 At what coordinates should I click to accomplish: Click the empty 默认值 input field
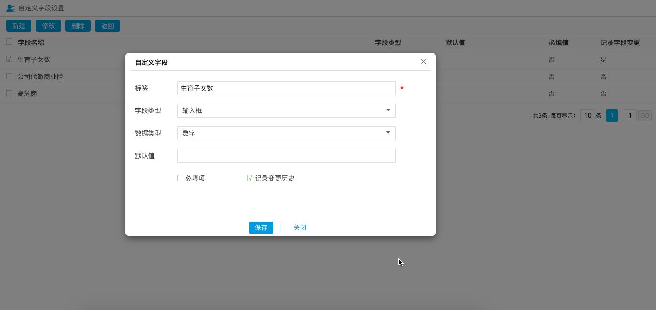(x=286, y=156)
